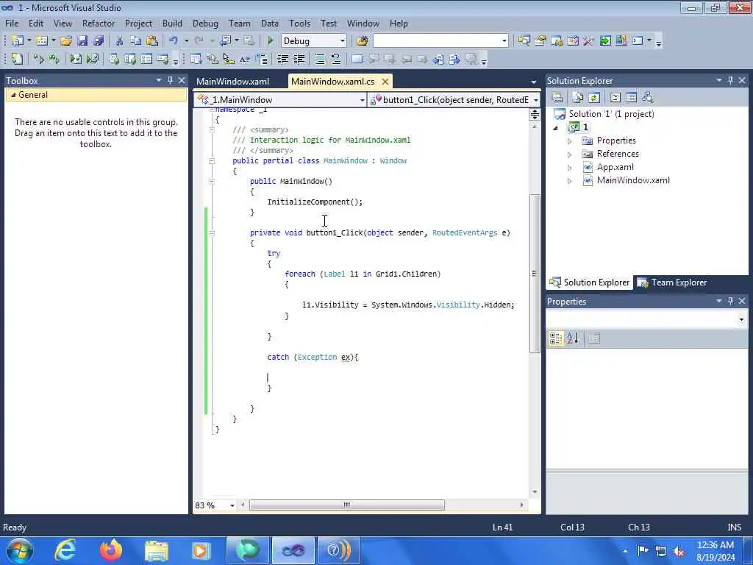
Task: Collapse the General group in Toolbox
Action: pyautogui.click(x=13, y=95)
